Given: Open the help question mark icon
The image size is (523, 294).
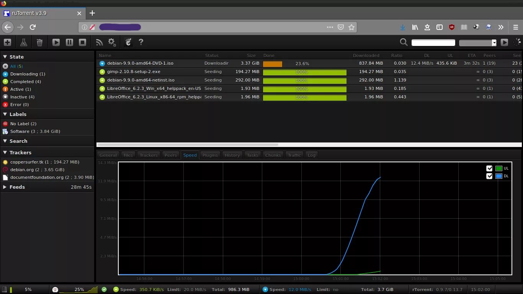Looking at the screenshot, I should 141,42.
